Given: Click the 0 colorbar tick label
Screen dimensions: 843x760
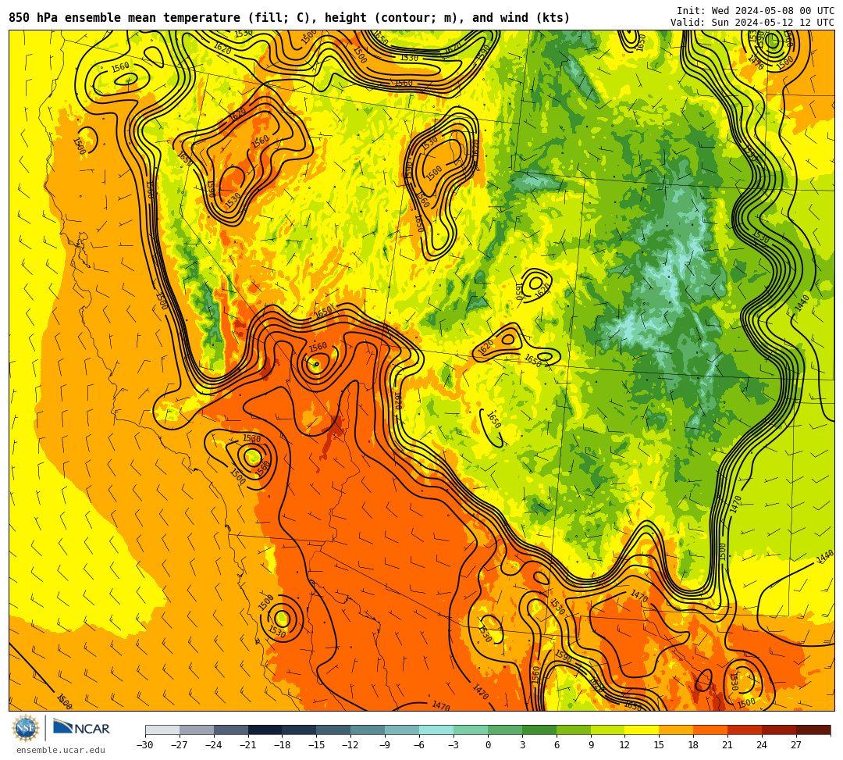Looking at the screenshot, I should (488, 745).
